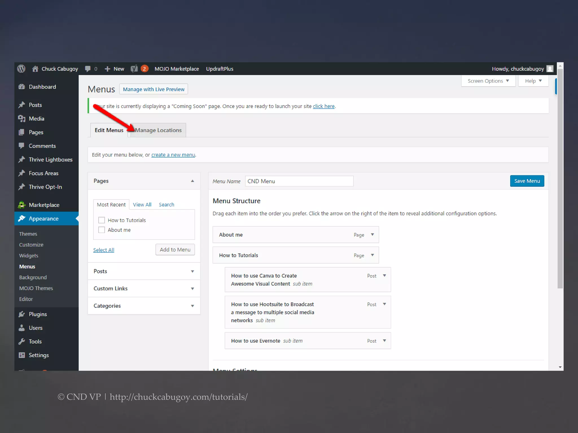The image size is (578, 433).
Task: Open the Help dropdown
Action: [533, 81]
